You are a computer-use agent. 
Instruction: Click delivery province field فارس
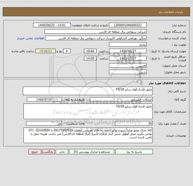click(128, 65)
